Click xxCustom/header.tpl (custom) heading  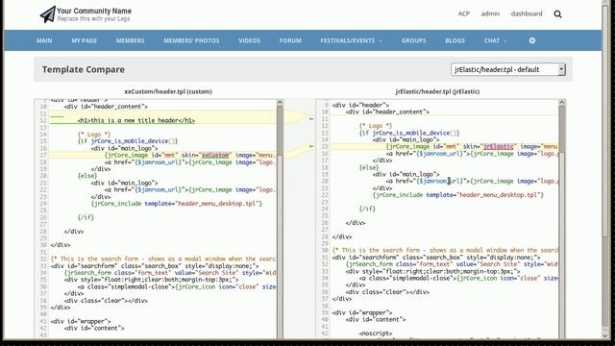(168, 91)
